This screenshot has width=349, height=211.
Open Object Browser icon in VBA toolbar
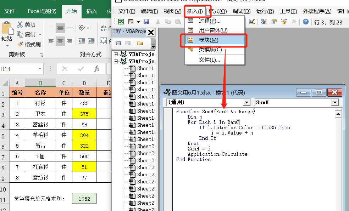(x=284, y=22)
